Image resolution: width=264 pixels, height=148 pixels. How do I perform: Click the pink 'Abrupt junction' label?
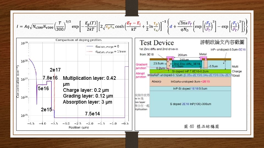click(x=141, y=75)
